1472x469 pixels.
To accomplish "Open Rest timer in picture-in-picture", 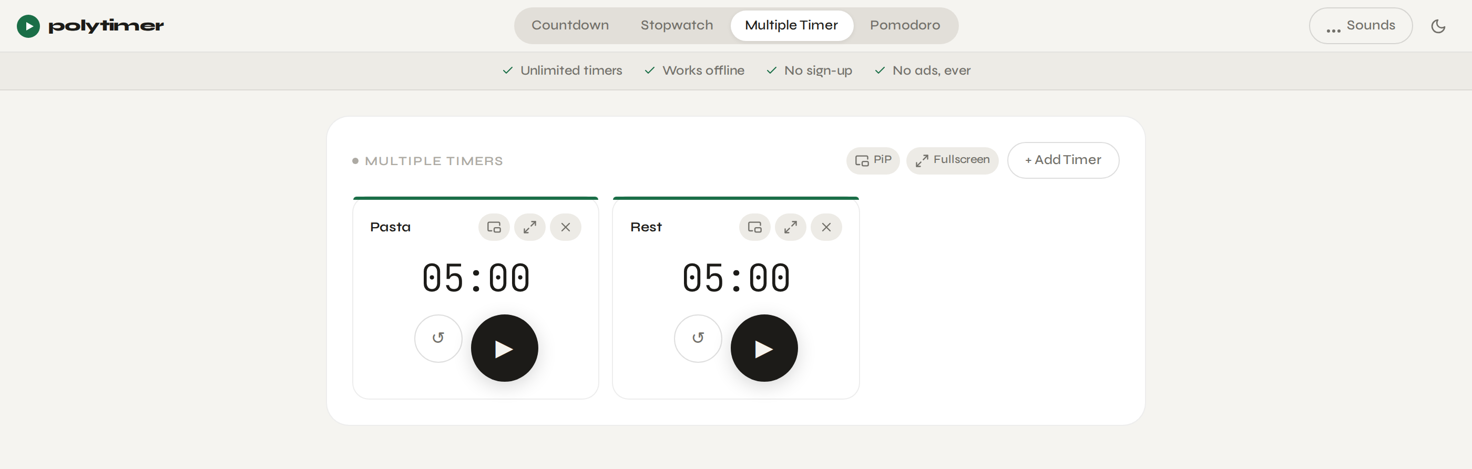I will [754, 227].
